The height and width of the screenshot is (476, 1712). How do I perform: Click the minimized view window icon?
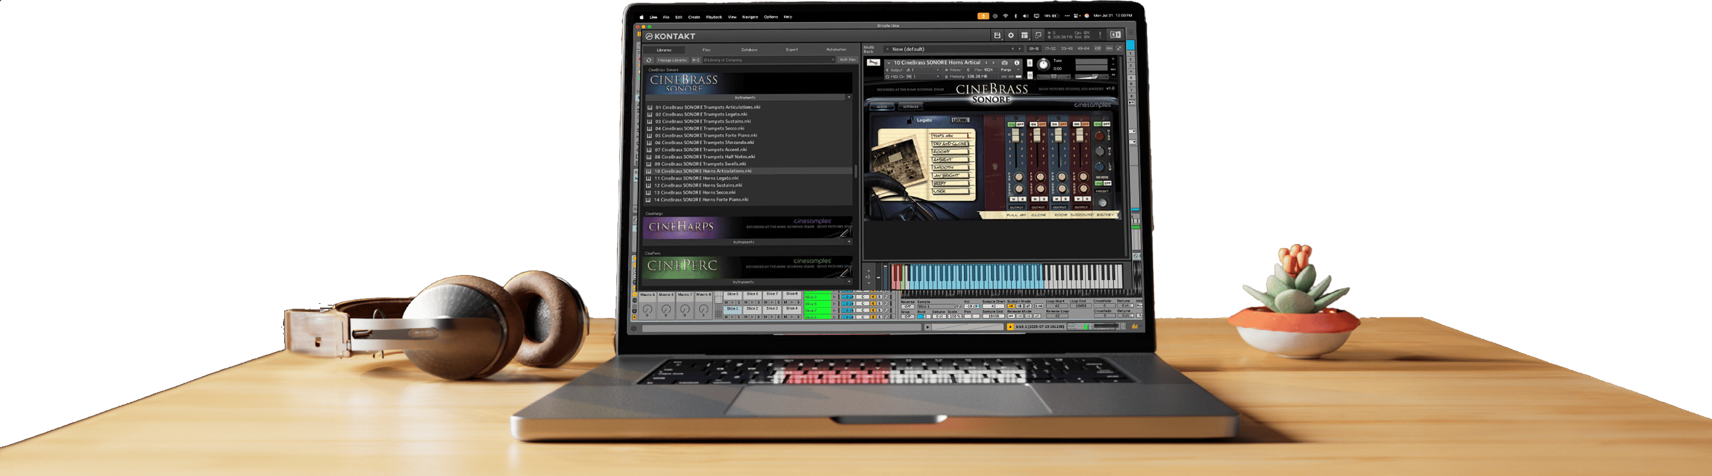tap(1038, 35)
